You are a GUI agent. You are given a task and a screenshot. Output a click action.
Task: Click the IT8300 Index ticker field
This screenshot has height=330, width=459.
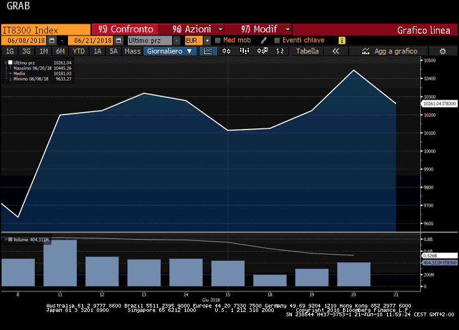[x=45, y=29]
